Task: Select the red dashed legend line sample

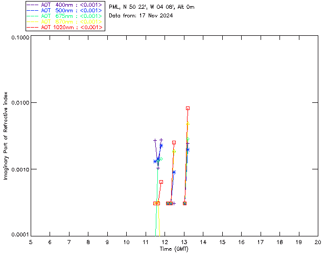Action: [33, 27]
